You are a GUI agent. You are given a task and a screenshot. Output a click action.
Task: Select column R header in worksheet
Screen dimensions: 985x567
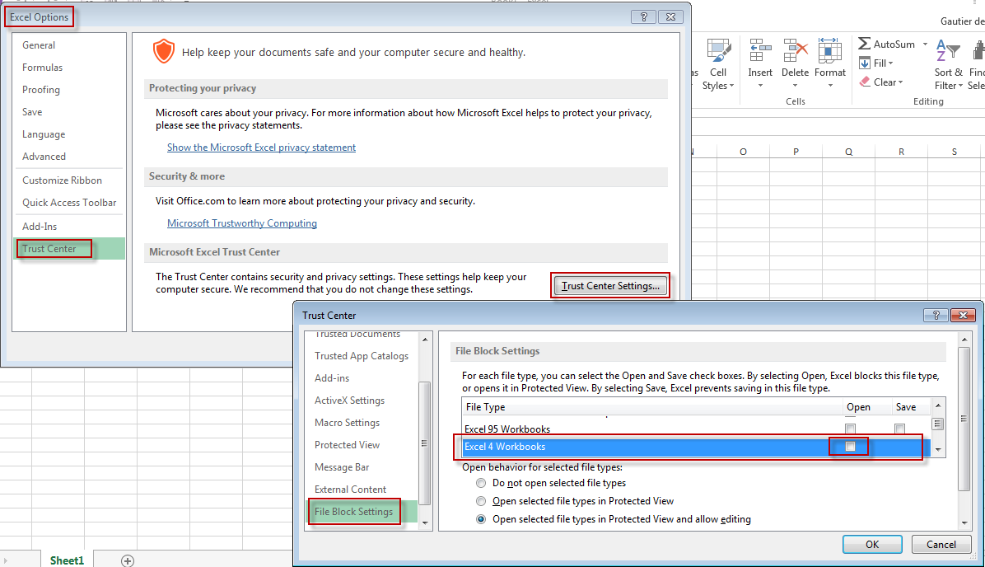click(902, 152)
